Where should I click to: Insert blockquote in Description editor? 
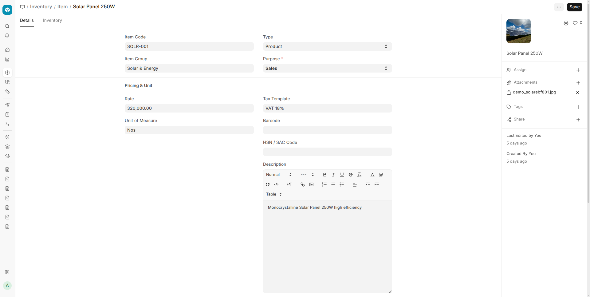tap(268, 184)
